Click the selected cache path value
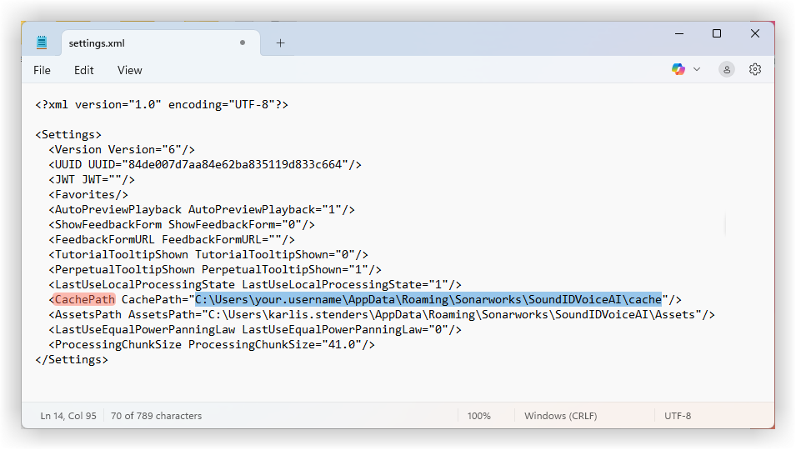Viewport: 796px width, 450px height. point(428,300)
